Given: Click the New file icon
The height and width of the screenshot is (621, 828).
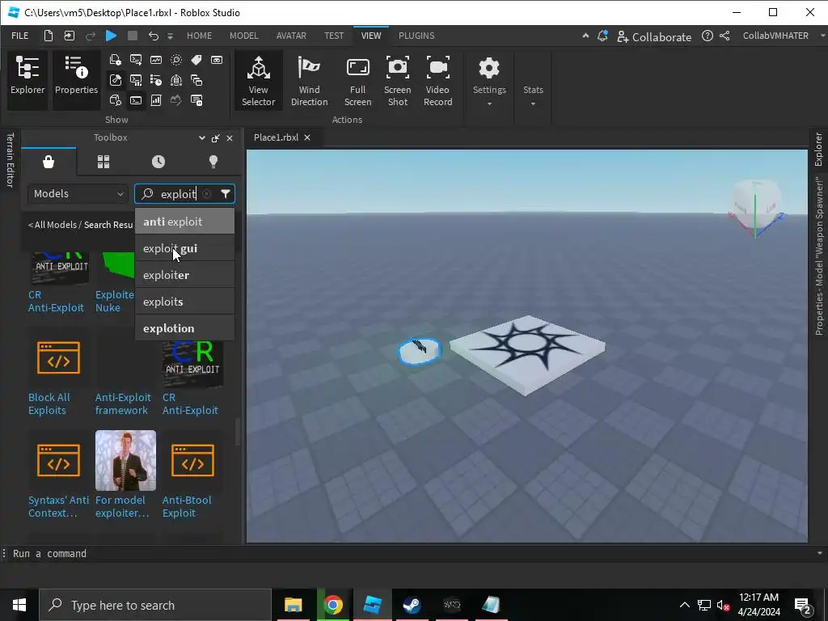Looking at the screenshot, I should click(48, 36).
